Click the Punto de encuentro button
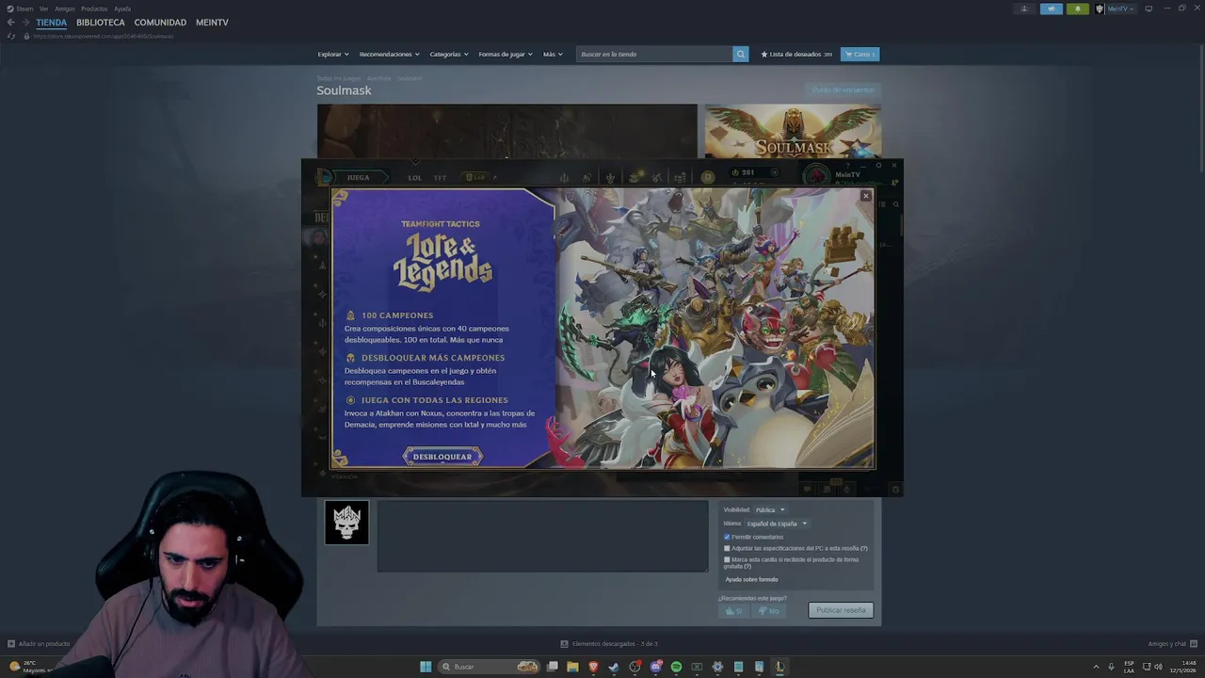 (843, 90)
